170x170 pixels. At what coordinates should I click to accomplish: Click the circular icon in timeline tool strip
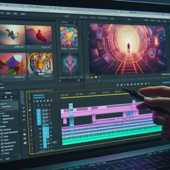pyautogui.click(x=30, y=110)
